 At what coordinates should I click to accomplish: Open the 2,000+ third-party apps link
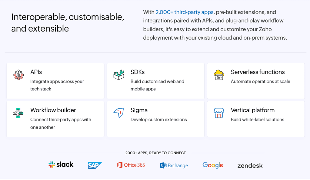pyautogui.click(x=184, y=12)
